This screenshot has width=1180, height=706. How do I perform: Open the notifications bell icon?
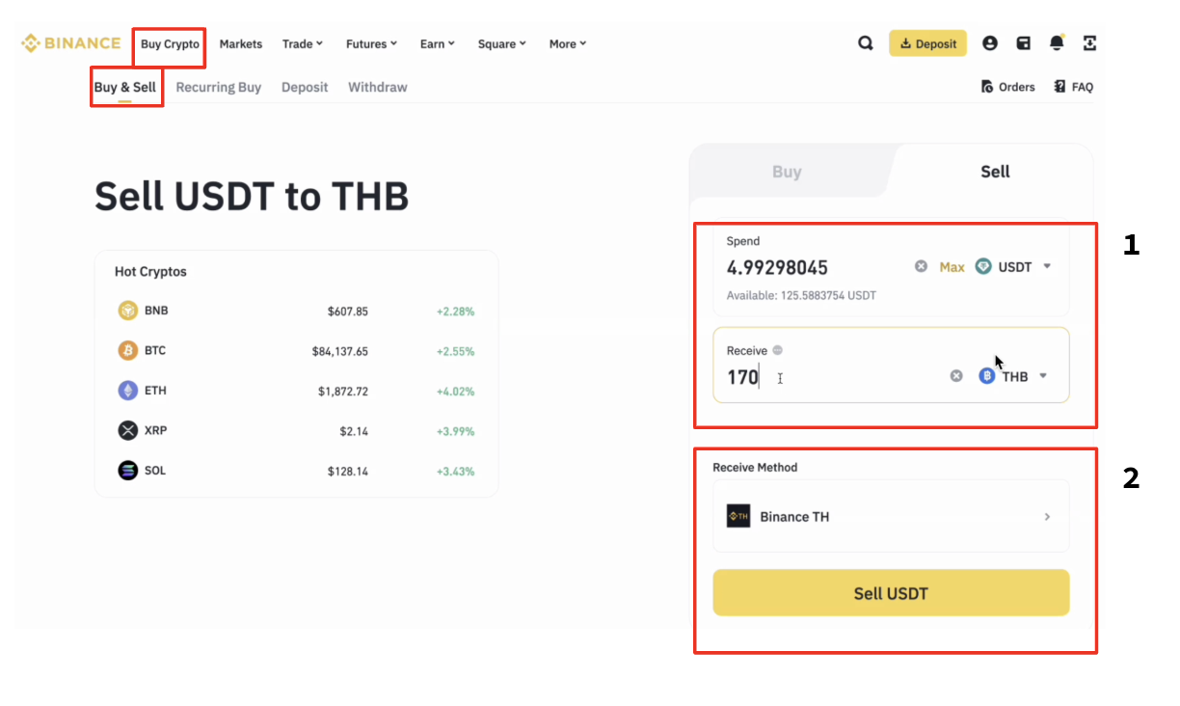coord(1057,43)
